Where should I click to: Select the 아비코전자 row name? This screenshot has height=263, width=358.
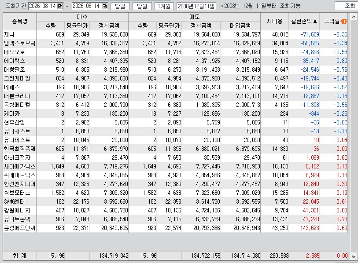click(x=17, y=157)
